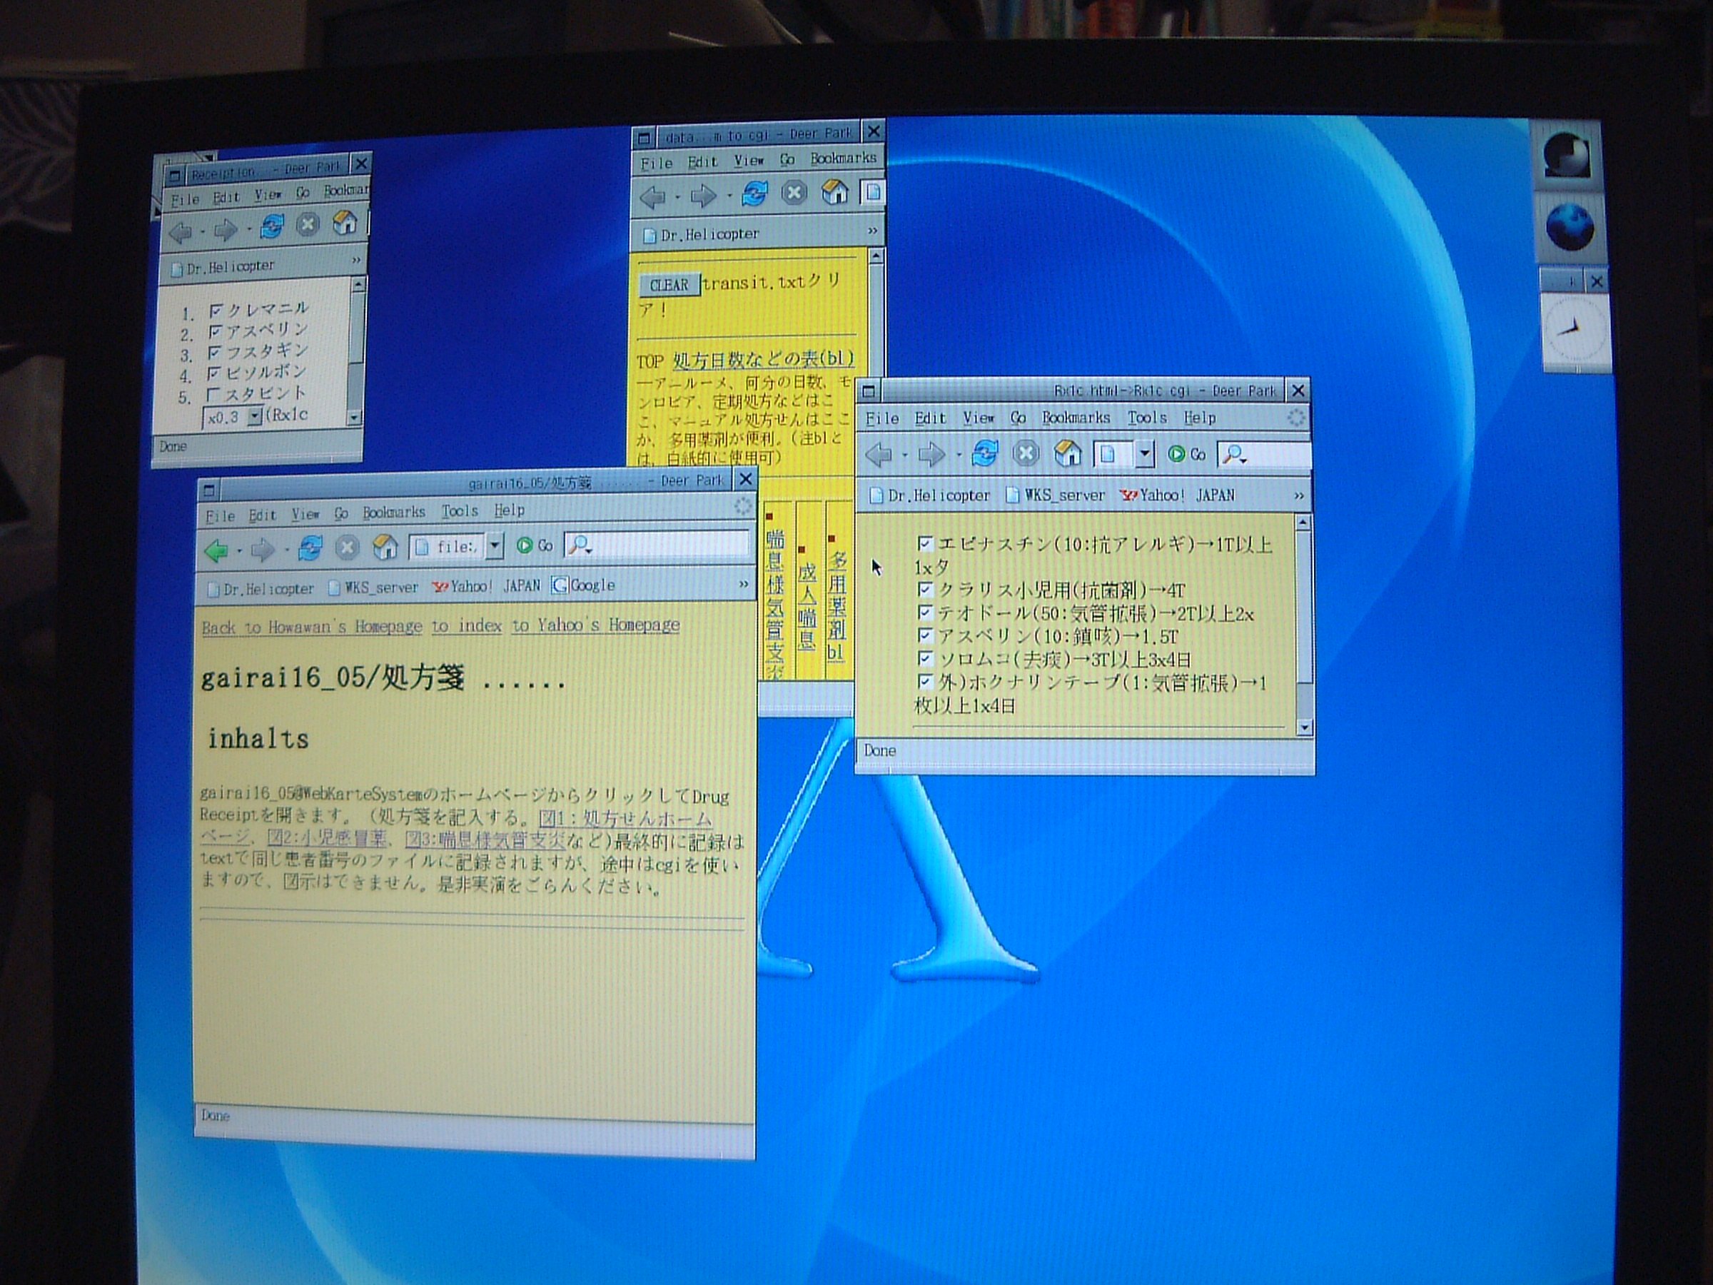Click green Go button in gairai16_05 window
The image size is (1713, 1285).
coord(535,545)
